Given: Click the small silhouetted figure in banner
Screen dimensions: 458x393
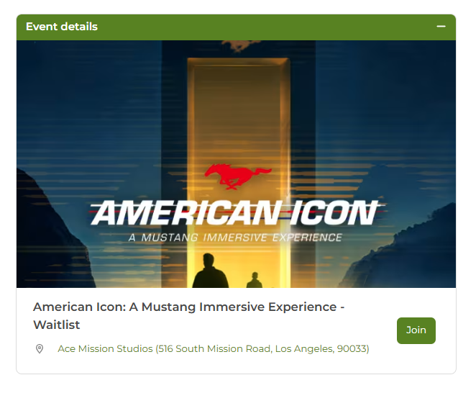Looking at the screenshot, I should click(x=254, y=280).
